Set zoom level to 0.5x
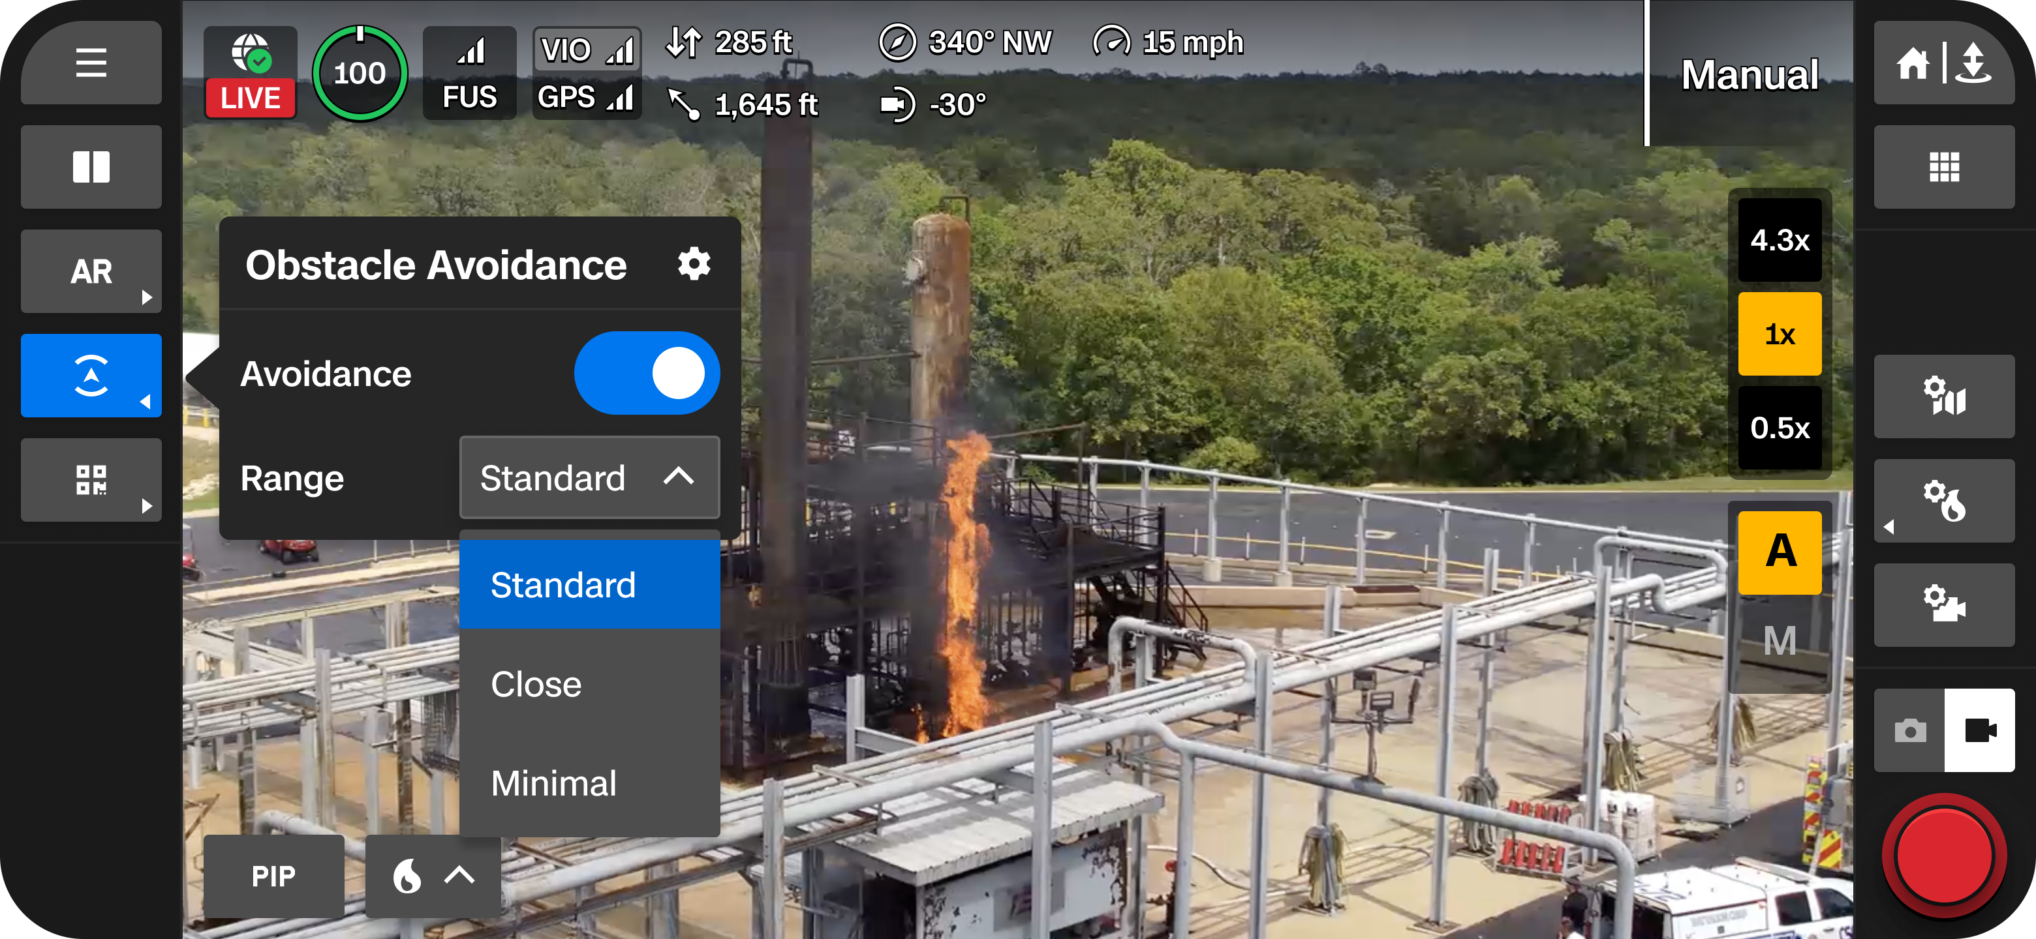 (x=1780, y=427)
